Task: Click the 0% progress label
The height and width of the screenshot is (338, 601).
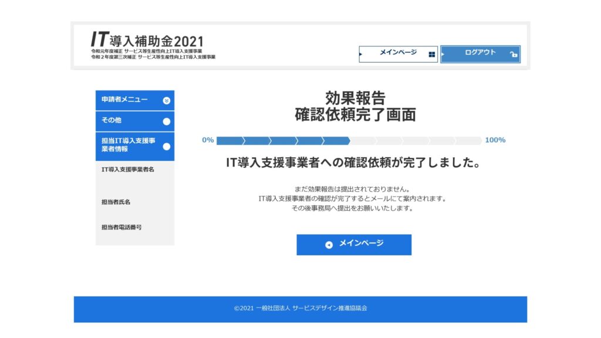Action: tap(208, 140)
